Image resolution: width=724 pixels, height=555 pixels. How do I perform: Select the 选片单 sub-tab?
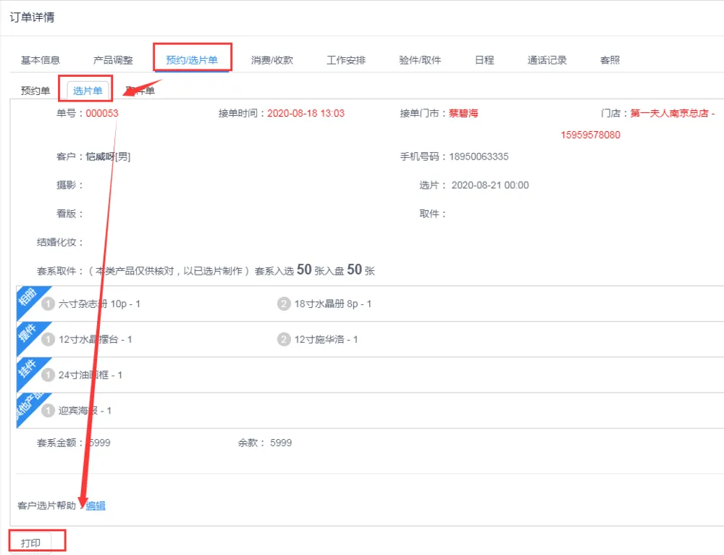(88, 91)
